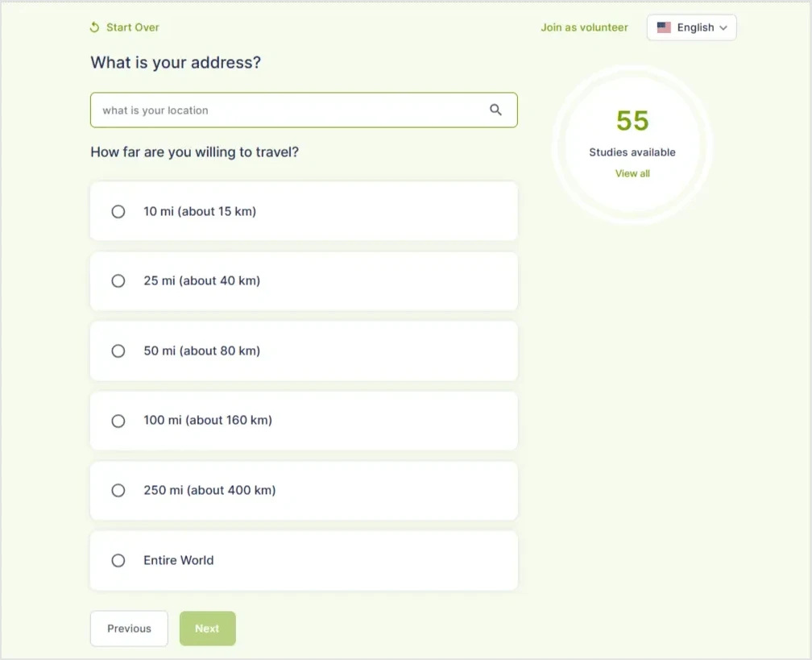812x660 pixels.
Task: Open the View all studies link
Action: click(x=632, y=173)
